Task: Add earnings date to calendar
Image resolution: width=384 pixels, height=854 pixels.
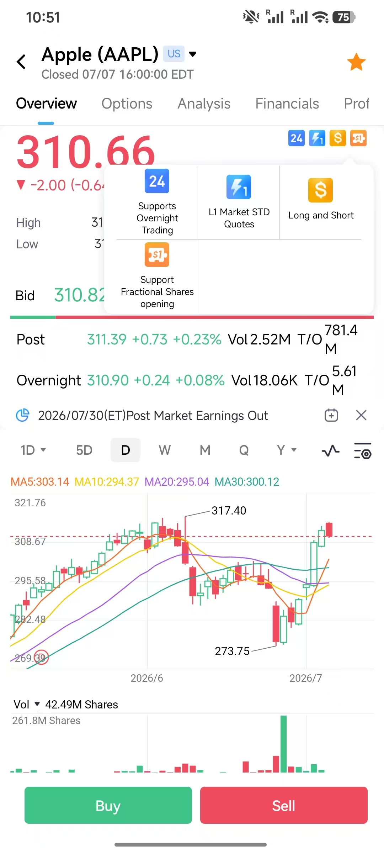Action: (x=331, y=415)
